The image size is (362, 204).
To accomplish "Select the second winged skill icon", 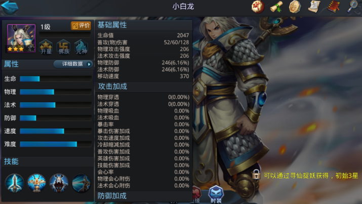I will [36, 183].
